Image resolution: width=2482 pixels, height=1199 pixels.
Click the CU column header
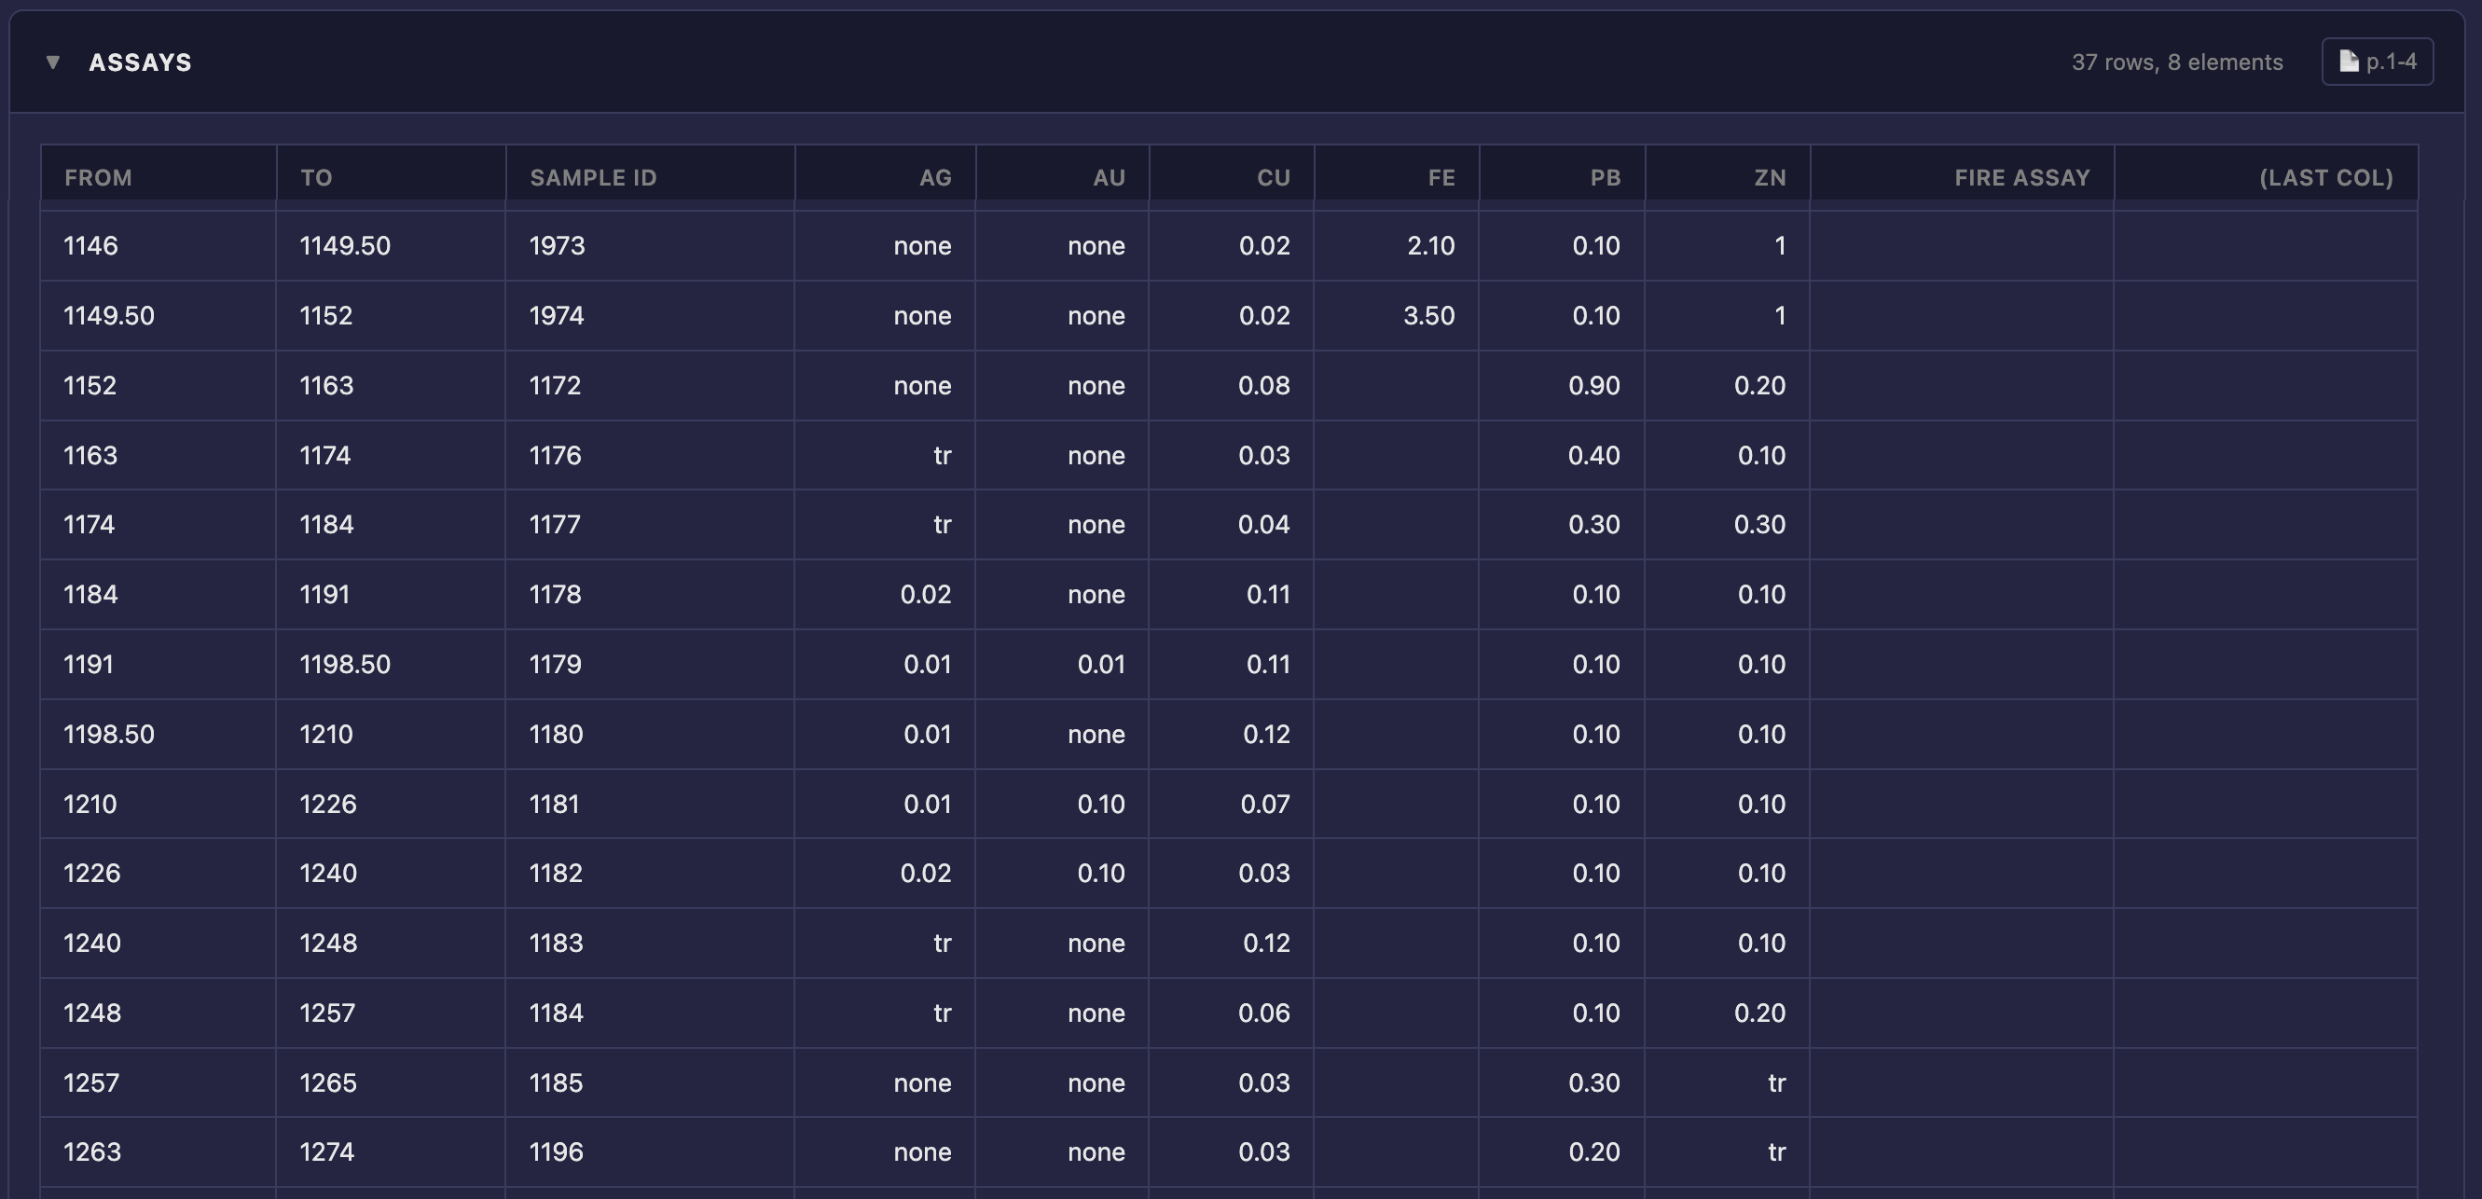click(1273, 177)
